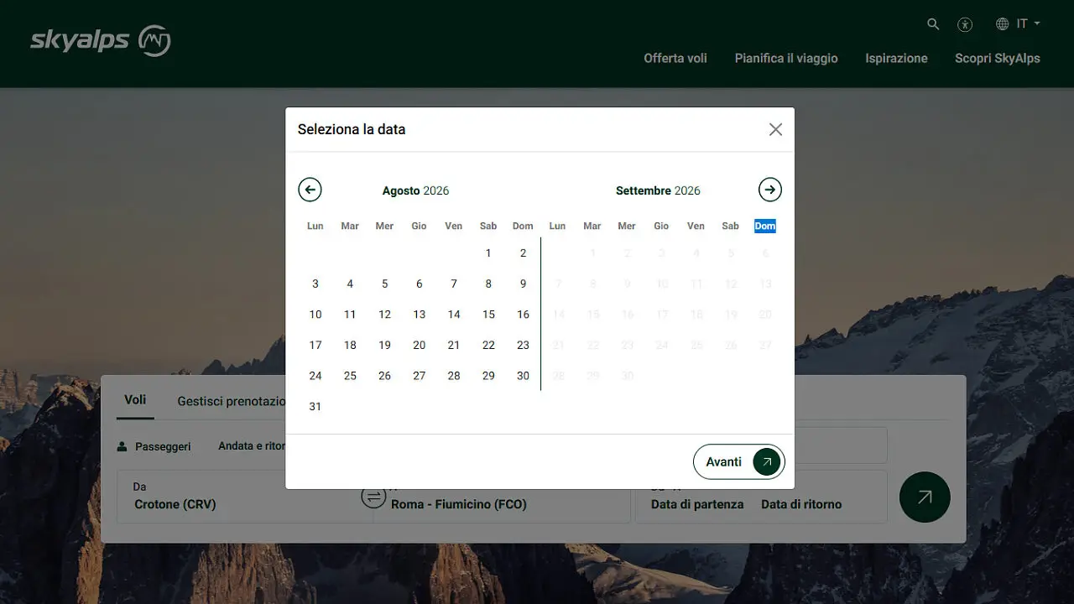Image resolution: width=1074 pixels, height=604 pixels.
Task: Swap origin and destination airports
Action: pyautogui.click(x=373, y=496)
